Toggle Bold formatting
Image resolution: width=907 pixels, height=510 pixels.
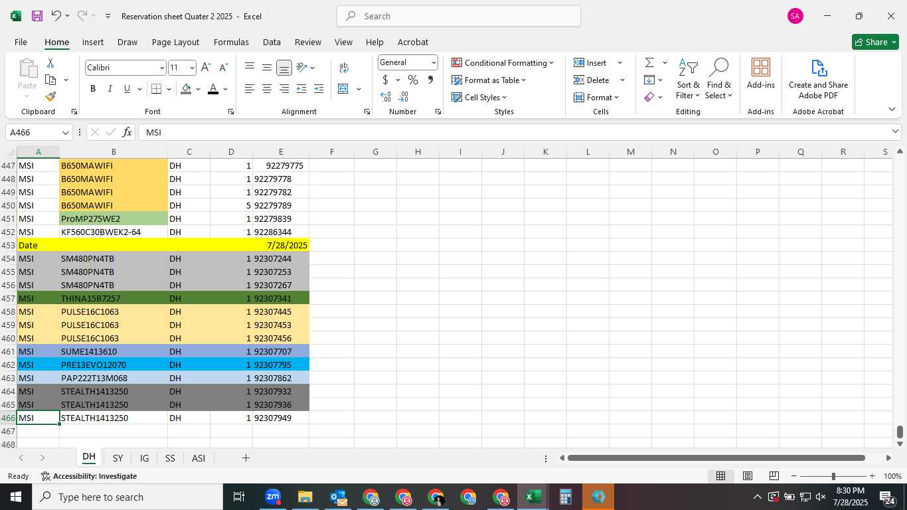click(x=93, y=89)
